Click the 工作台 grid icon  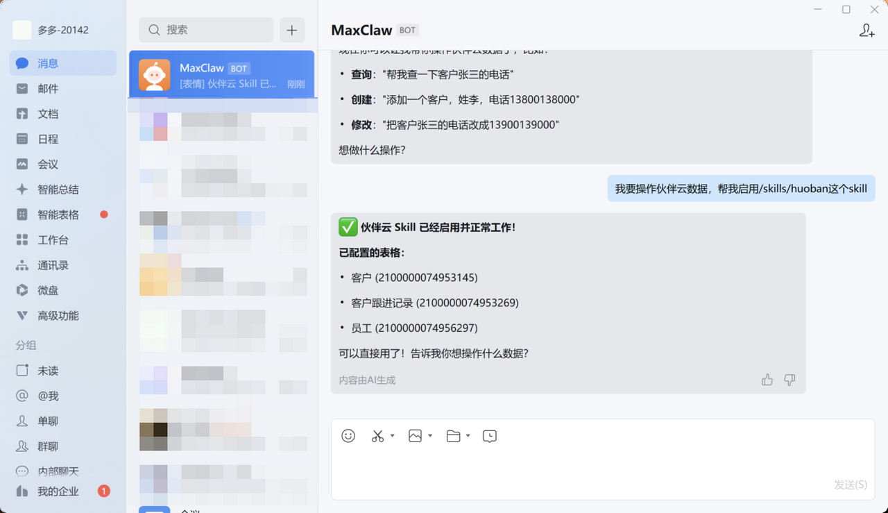coord(22,239)
